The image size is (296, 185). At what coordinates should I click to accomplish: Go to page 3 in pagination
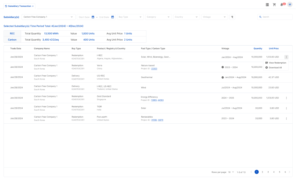tap(268, 172)
